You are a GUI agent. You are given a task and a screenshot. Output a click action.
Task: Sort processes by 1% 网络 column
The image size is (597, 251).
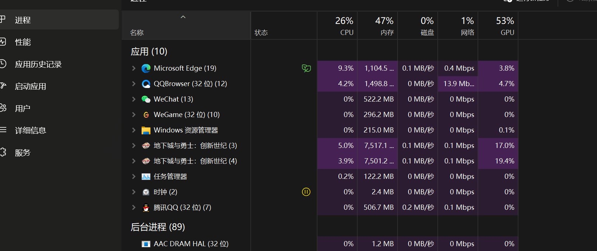[458, 26]
